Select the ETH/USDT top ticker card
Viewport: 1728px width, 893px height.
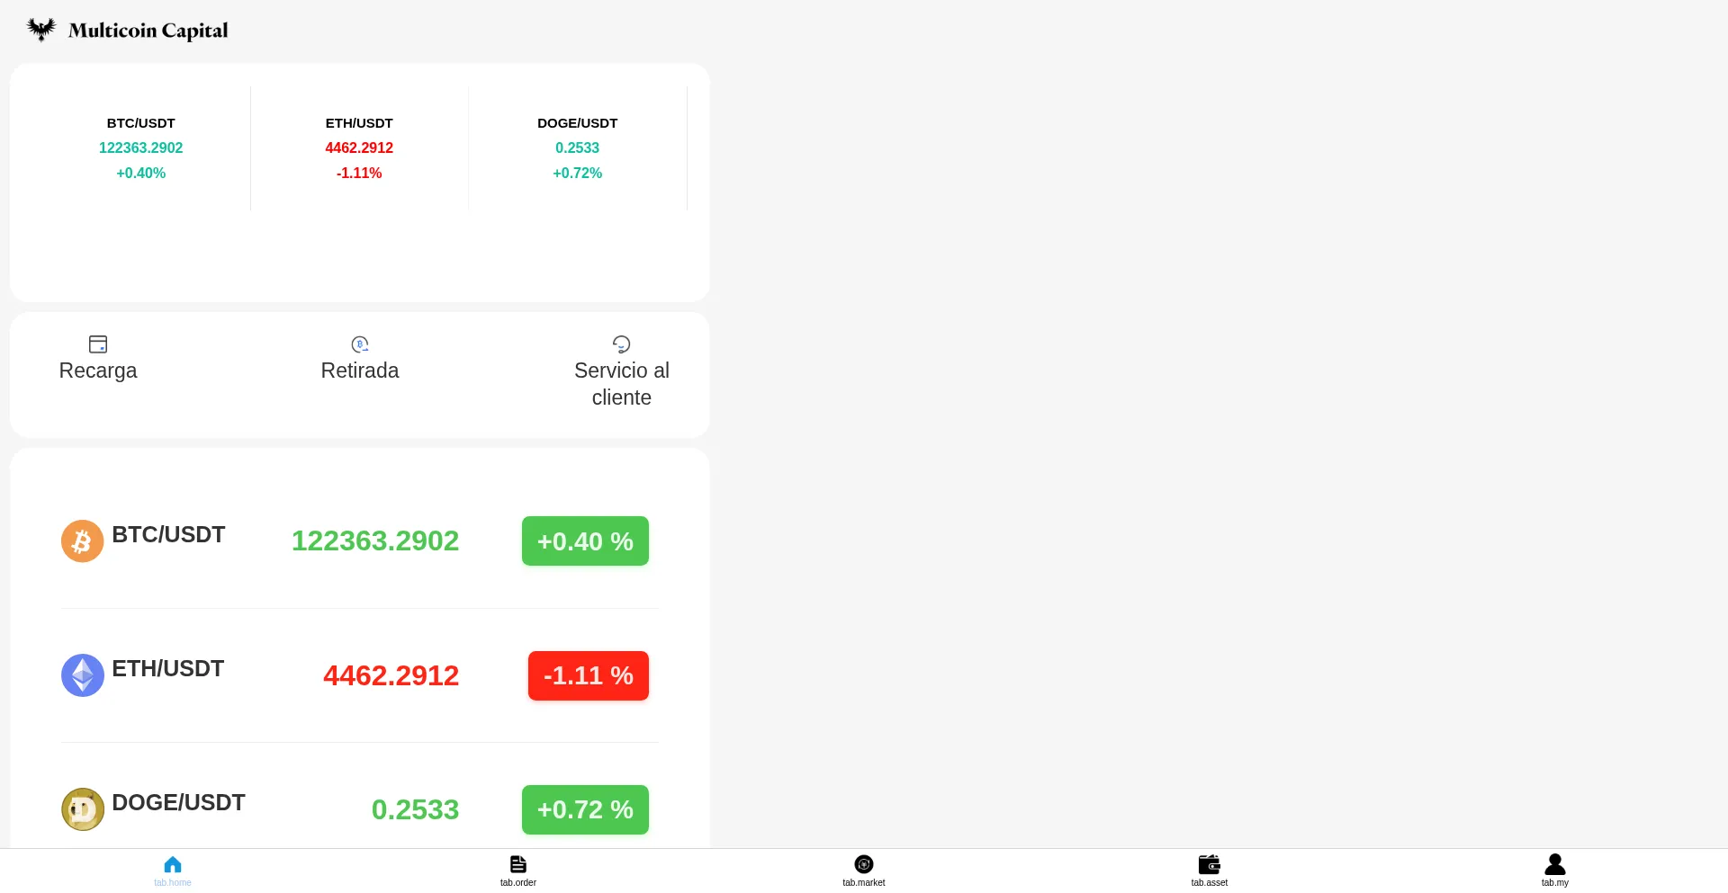[359, 148]
